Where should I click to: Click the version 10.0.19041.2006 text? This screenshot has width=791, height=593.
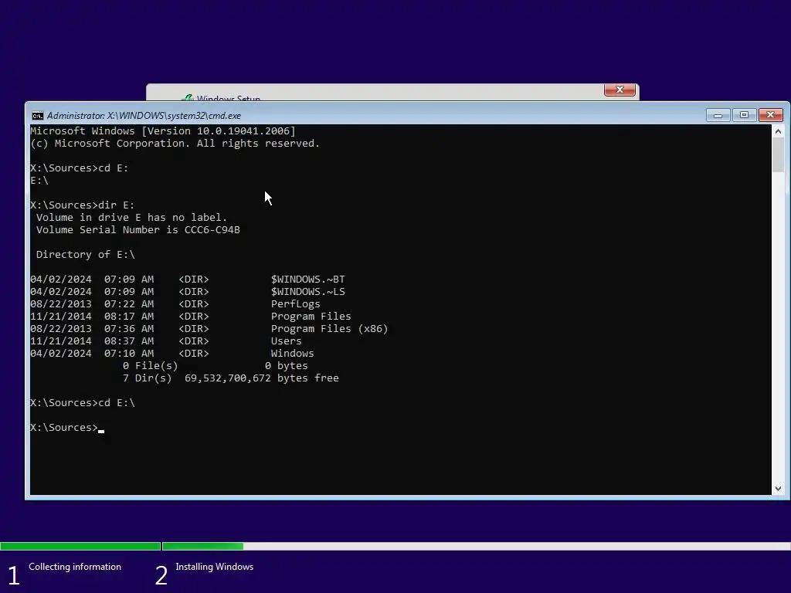[243, 131]
